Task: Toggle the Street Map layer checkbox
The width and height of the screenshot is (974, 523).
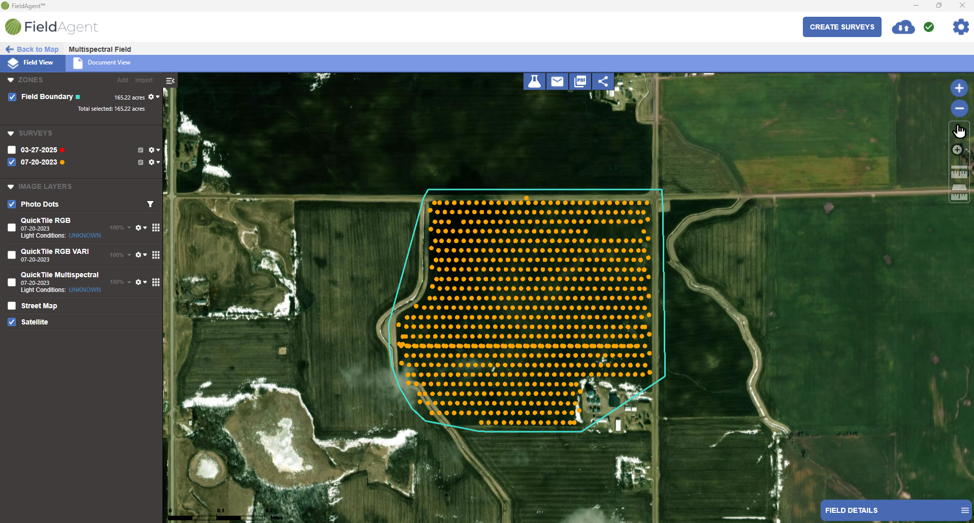Action: tap(12, 306)
